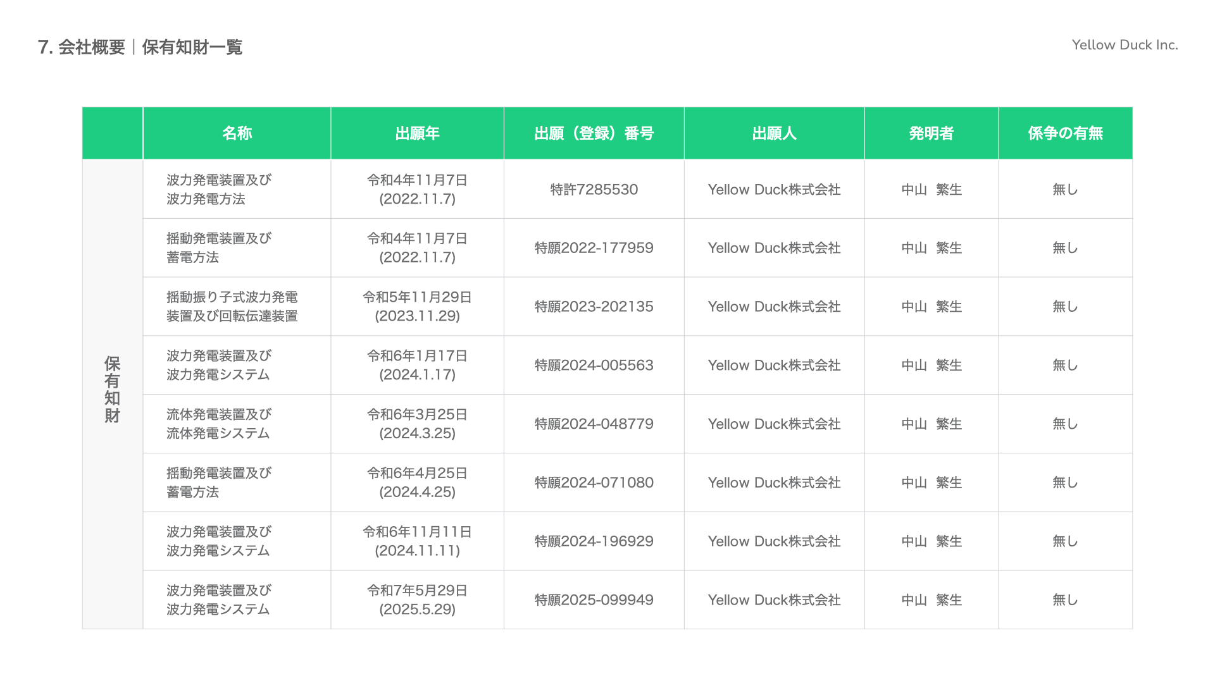This screenshot has width=1215, height=683.
Task: Click the 出願人 column header
Action: [x=774, y=133]
